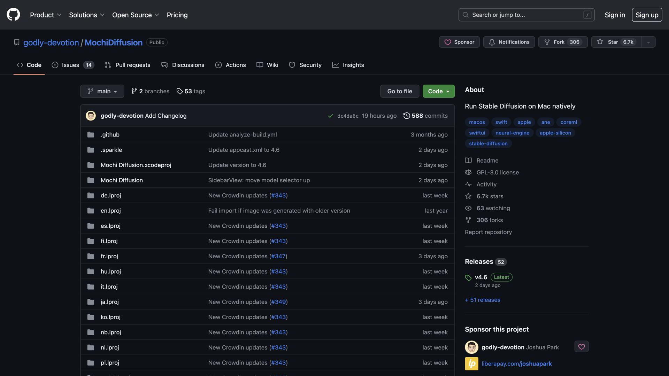Viewport: 669px width, 376px height.
Task: Click the green commit status checkmark
Action: (x=330, y=116)
